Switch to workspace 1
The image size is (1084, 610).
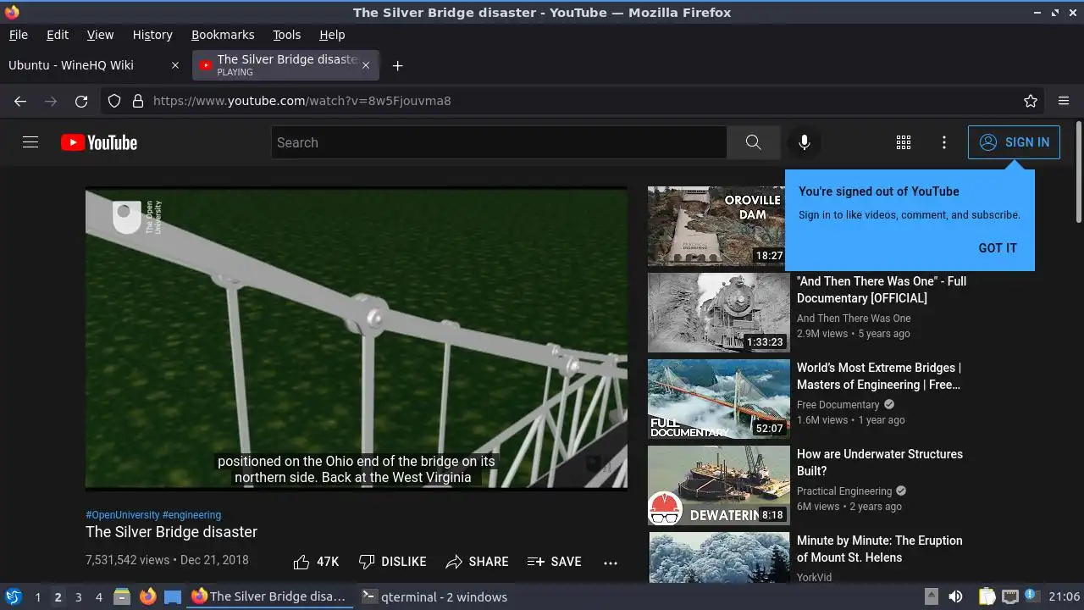pos(37,596)
